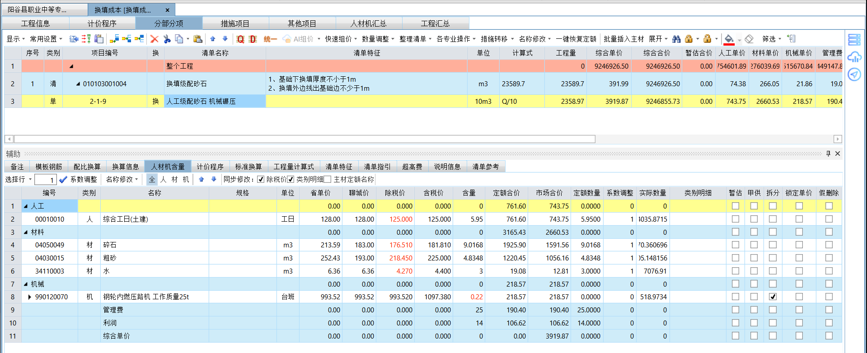Click the red Q icon
867x353 pixels.
click(240, 39)
